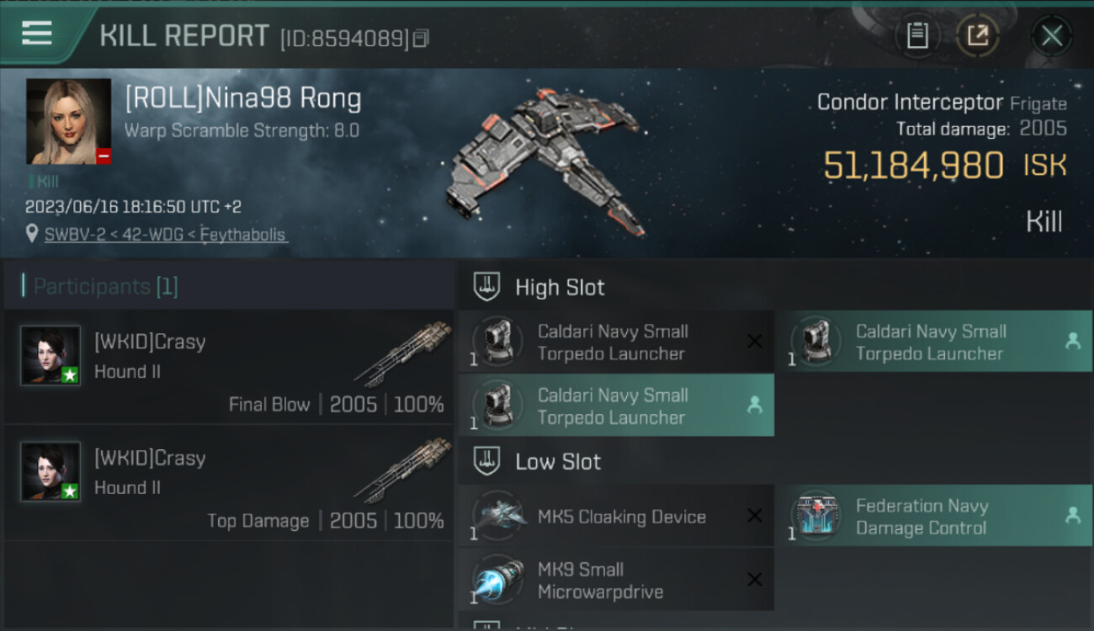The height and width of the screenshot is (631, 1094).
Task: Open Crasy's portrait in Top Damage row
Action: pyautogui.click(x=50, y=471)
